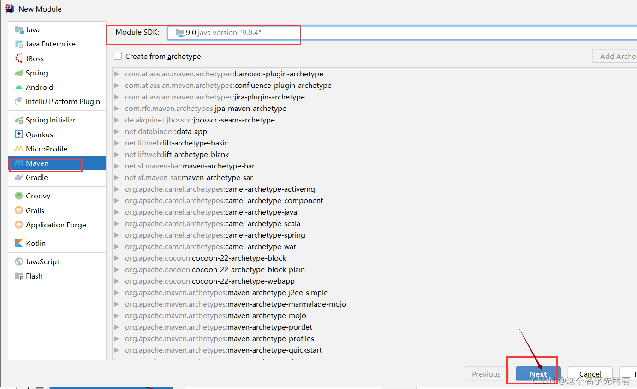Expand net.databinder data-app node
The height and width of the screenshot is (389, 637).
(x=117, y=131)
